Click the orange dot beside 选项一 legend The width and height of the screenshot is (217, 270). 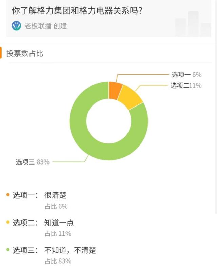click(8, 195)
